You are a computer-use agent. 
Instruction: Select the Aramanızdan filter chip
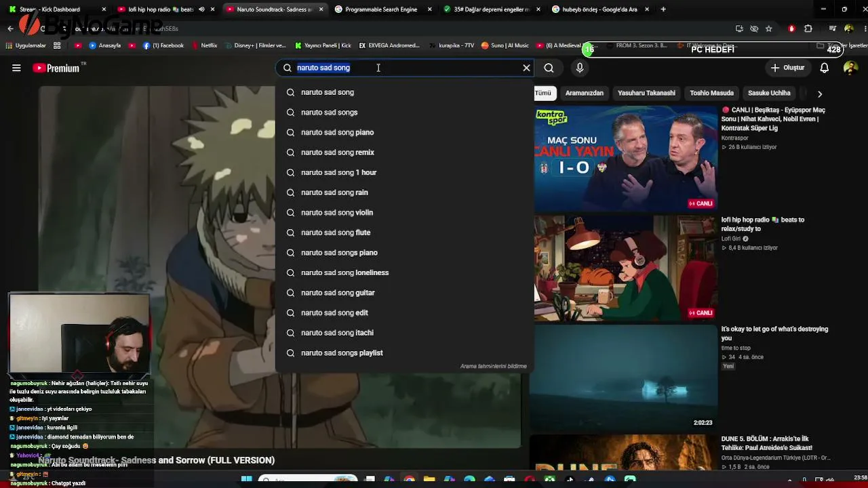click(x=584, y=93)
